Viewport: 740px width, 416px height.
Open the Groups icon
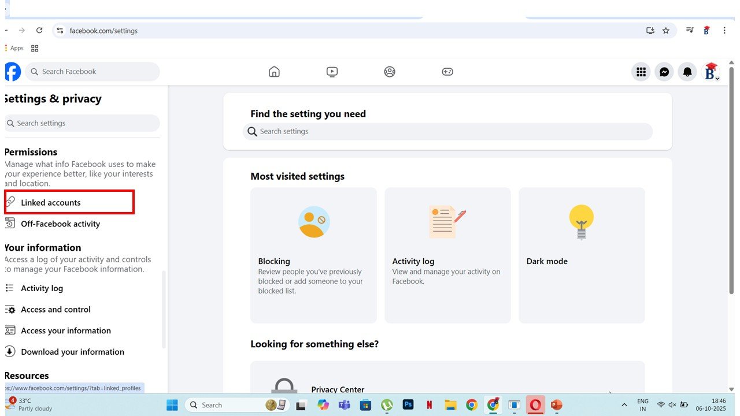tap(390, 72)
